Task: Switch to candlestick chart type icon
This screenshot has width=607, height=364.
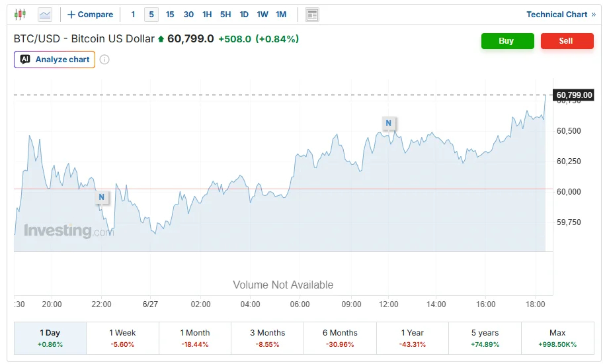Action: (x=20, y=15)
